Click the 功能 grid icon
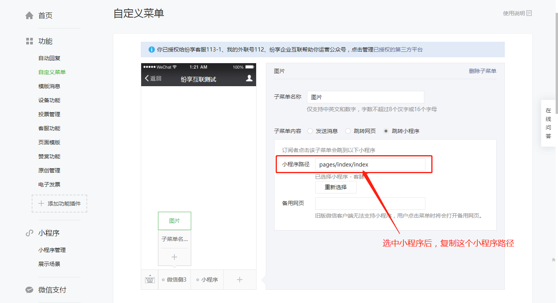Screen dimensions: 558x303 [29, 41]
